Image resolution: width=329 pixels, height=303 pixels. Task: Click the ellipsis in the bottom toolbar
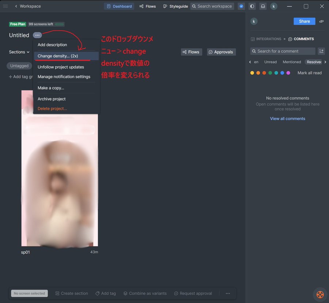point(228,293)
